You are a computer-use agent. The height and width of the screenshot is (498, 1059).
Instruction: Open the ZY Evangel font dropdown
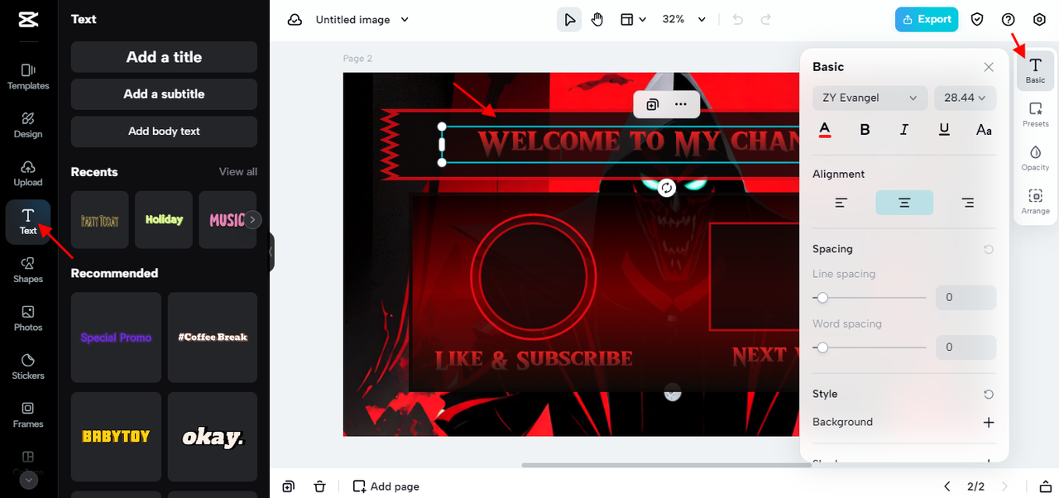(870, 98)
